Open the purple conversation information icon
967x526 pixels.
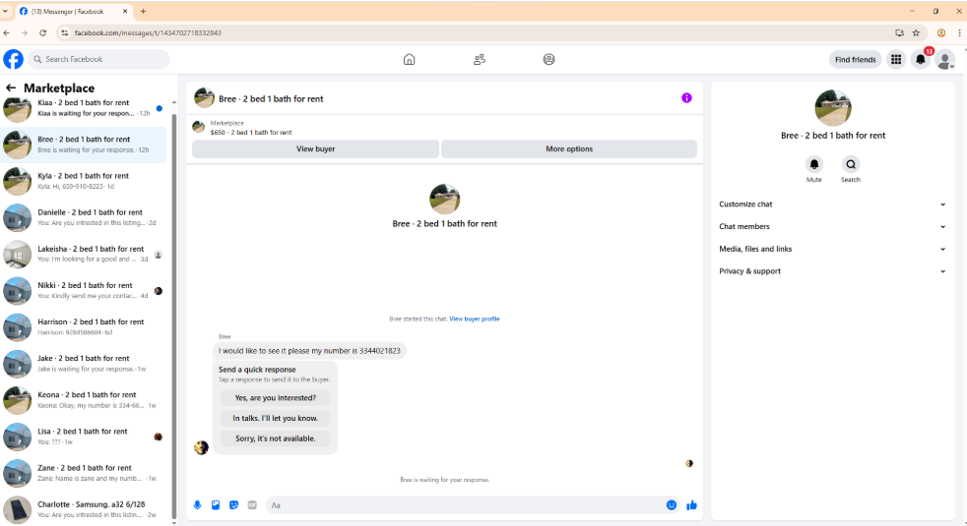click(x=686, y=98)
